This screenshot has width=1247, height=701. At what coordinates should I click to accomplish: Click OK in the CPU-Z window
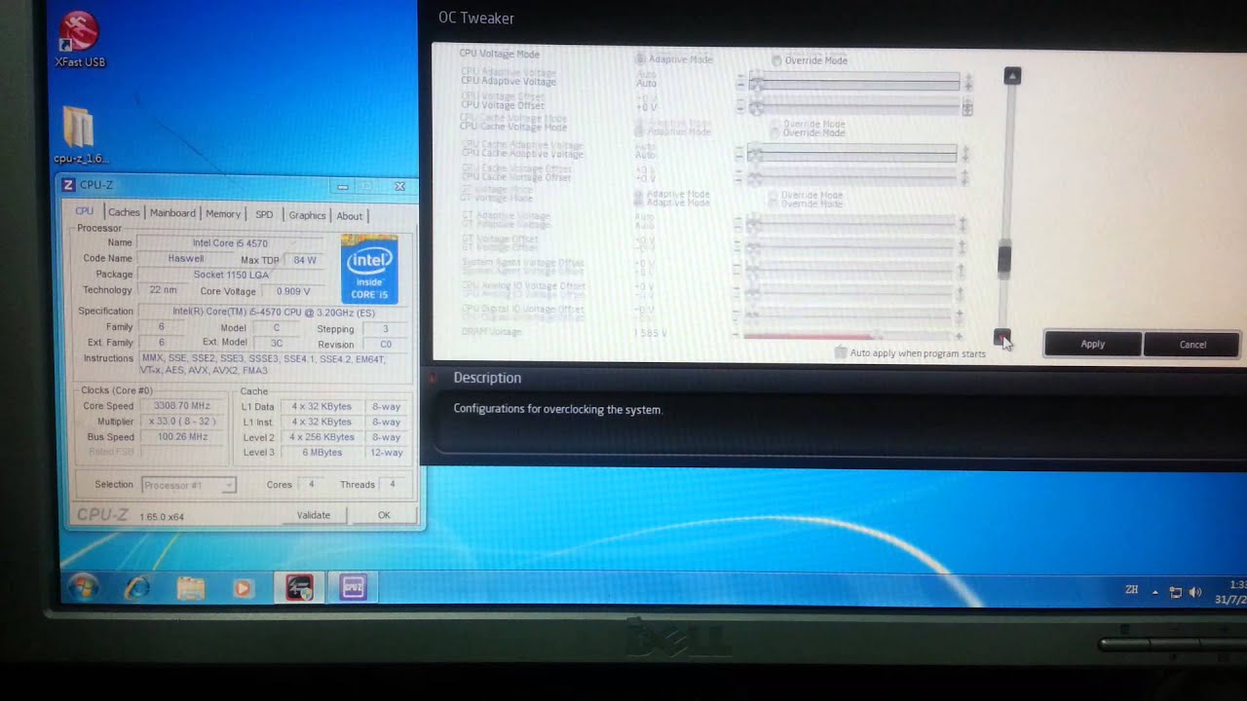click(384, 515)
